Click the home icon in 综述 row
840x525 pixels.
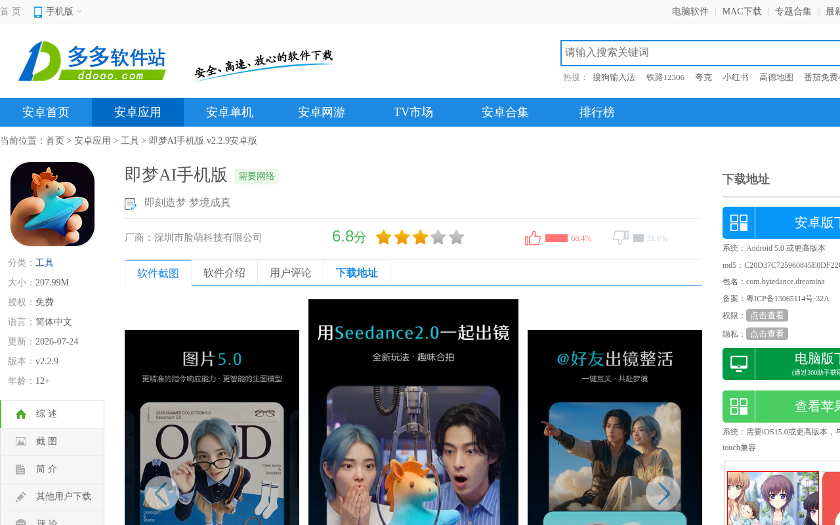point(21,414)
